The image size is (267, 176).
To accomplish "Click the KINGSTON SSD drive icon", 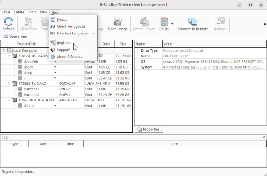I will tap(15, 56).
